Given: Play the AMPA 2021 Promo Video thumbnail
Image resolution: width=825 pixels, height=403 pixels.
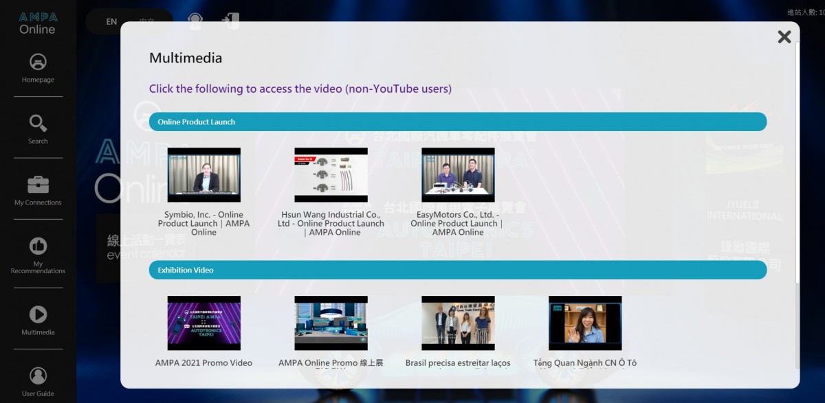Looking at the screenshot, I should point(204,323).
